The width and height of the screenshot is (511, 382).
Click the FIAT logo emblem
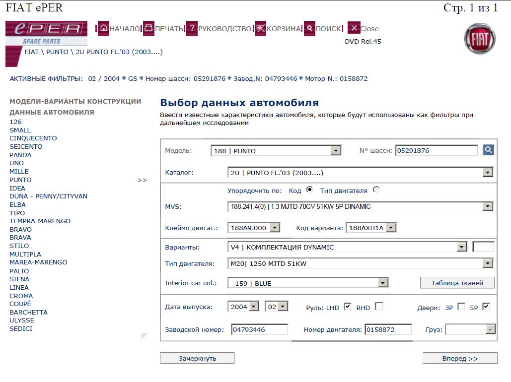(x=479, y=39)
